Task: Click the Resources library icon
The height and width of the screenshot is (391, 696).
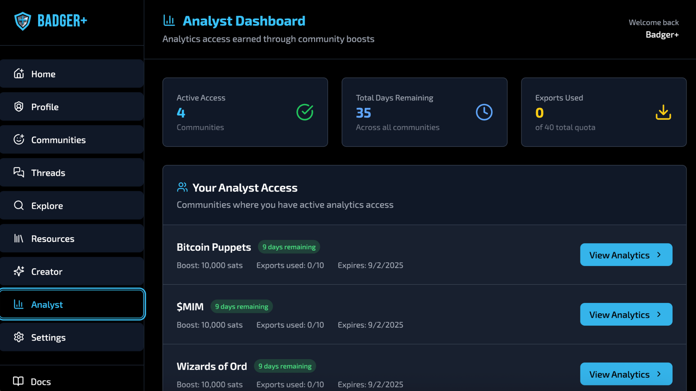Action: point(19,239)
